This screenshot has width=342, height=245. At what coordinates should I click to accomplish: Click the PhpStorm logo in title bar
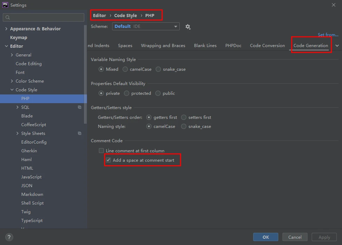5,5
